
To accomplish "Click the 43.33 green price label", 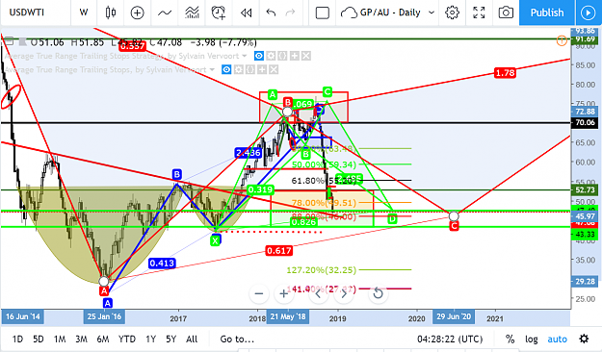I will point(585,234).
